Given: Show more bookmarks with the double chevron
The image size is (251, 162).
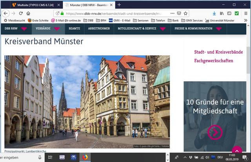Looking at the screenshot, I should pos(246,20).
